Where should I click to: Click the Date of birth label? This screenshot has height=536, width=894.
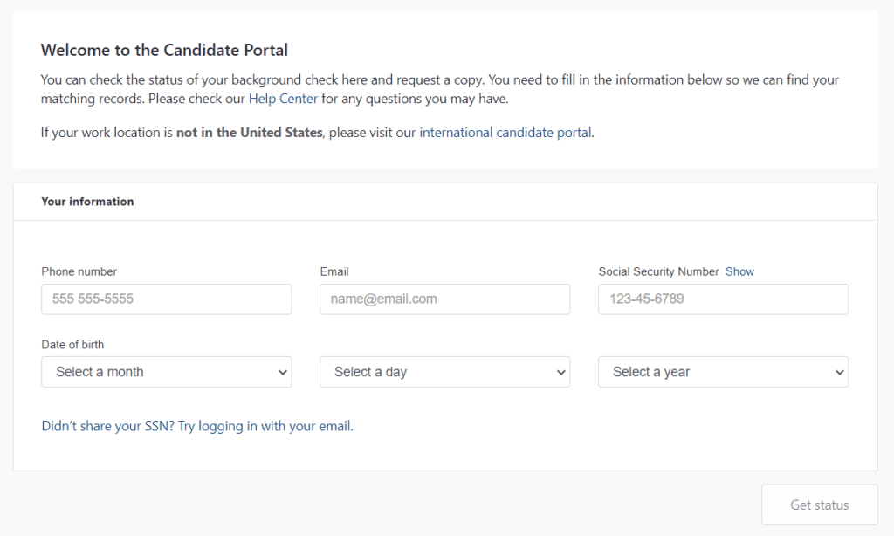(x=72, y=345)
